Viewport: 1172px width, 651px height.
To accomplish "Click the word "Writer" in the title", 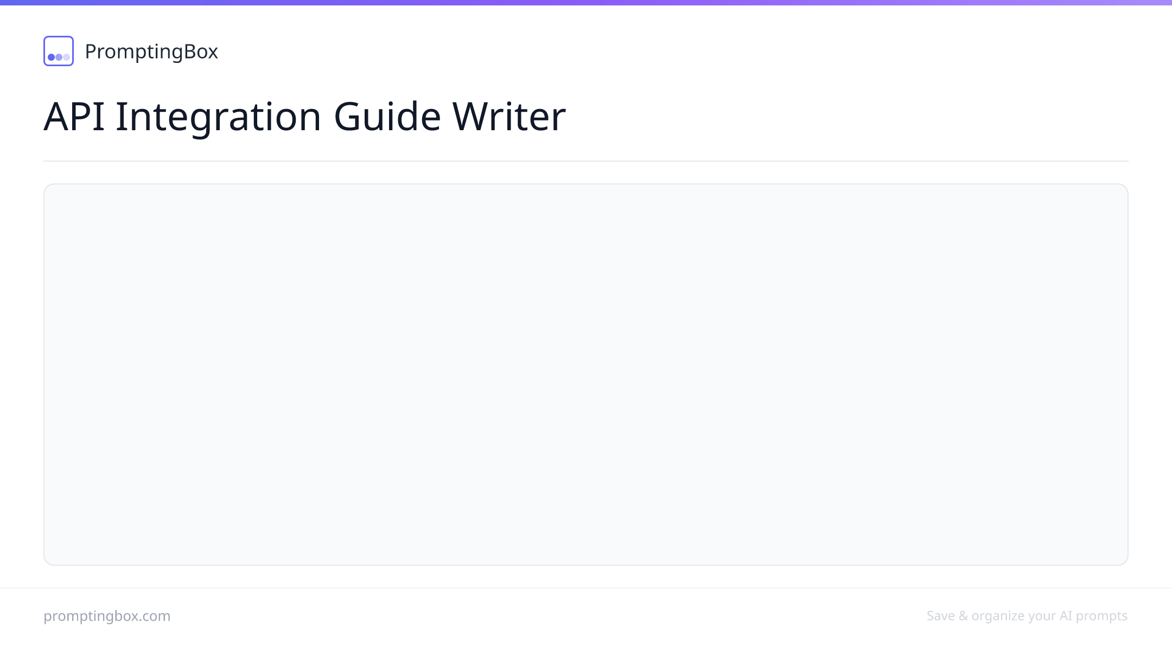I will point(509,116).
